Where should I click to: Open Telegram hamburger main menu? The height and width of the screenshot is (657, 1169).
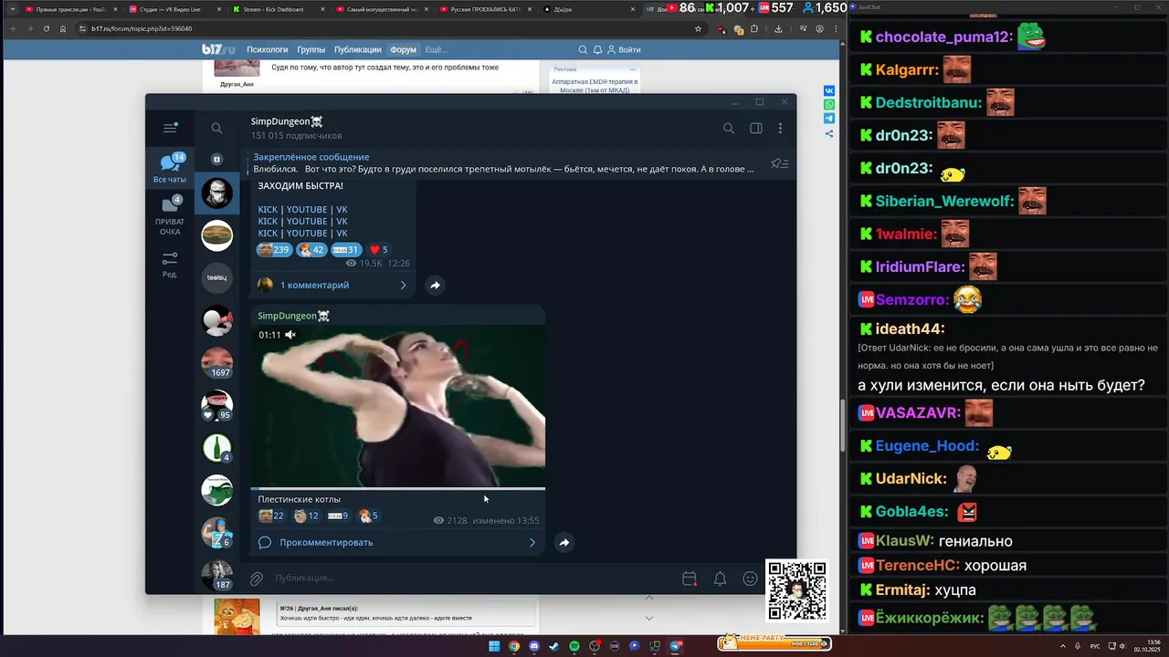170,129
